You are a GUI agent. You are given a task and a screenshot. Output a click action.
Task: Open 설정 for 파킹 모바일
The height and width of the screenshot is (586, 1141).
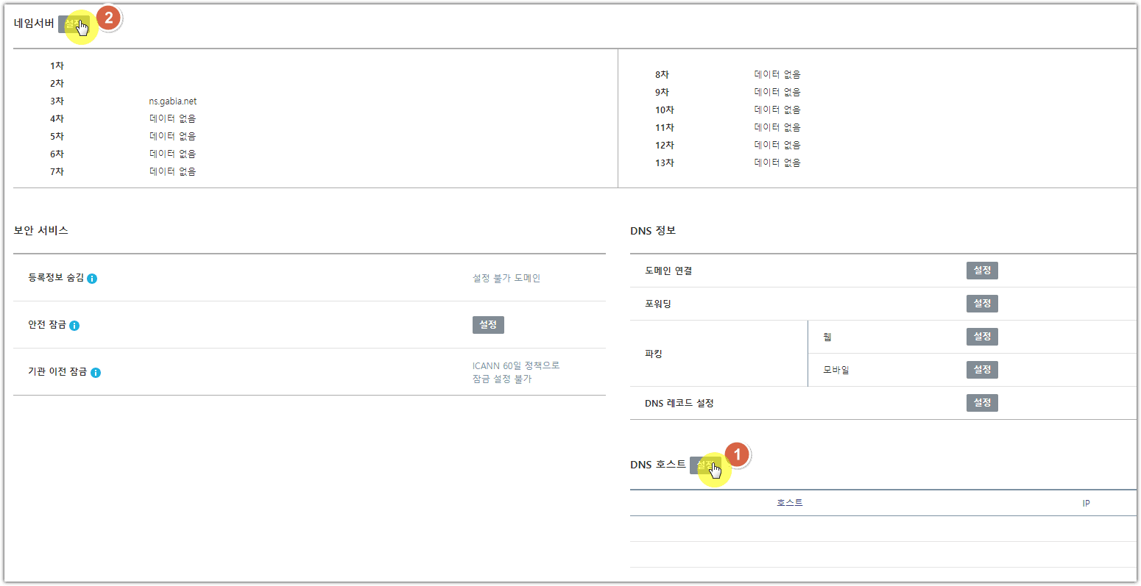point(982,370)
